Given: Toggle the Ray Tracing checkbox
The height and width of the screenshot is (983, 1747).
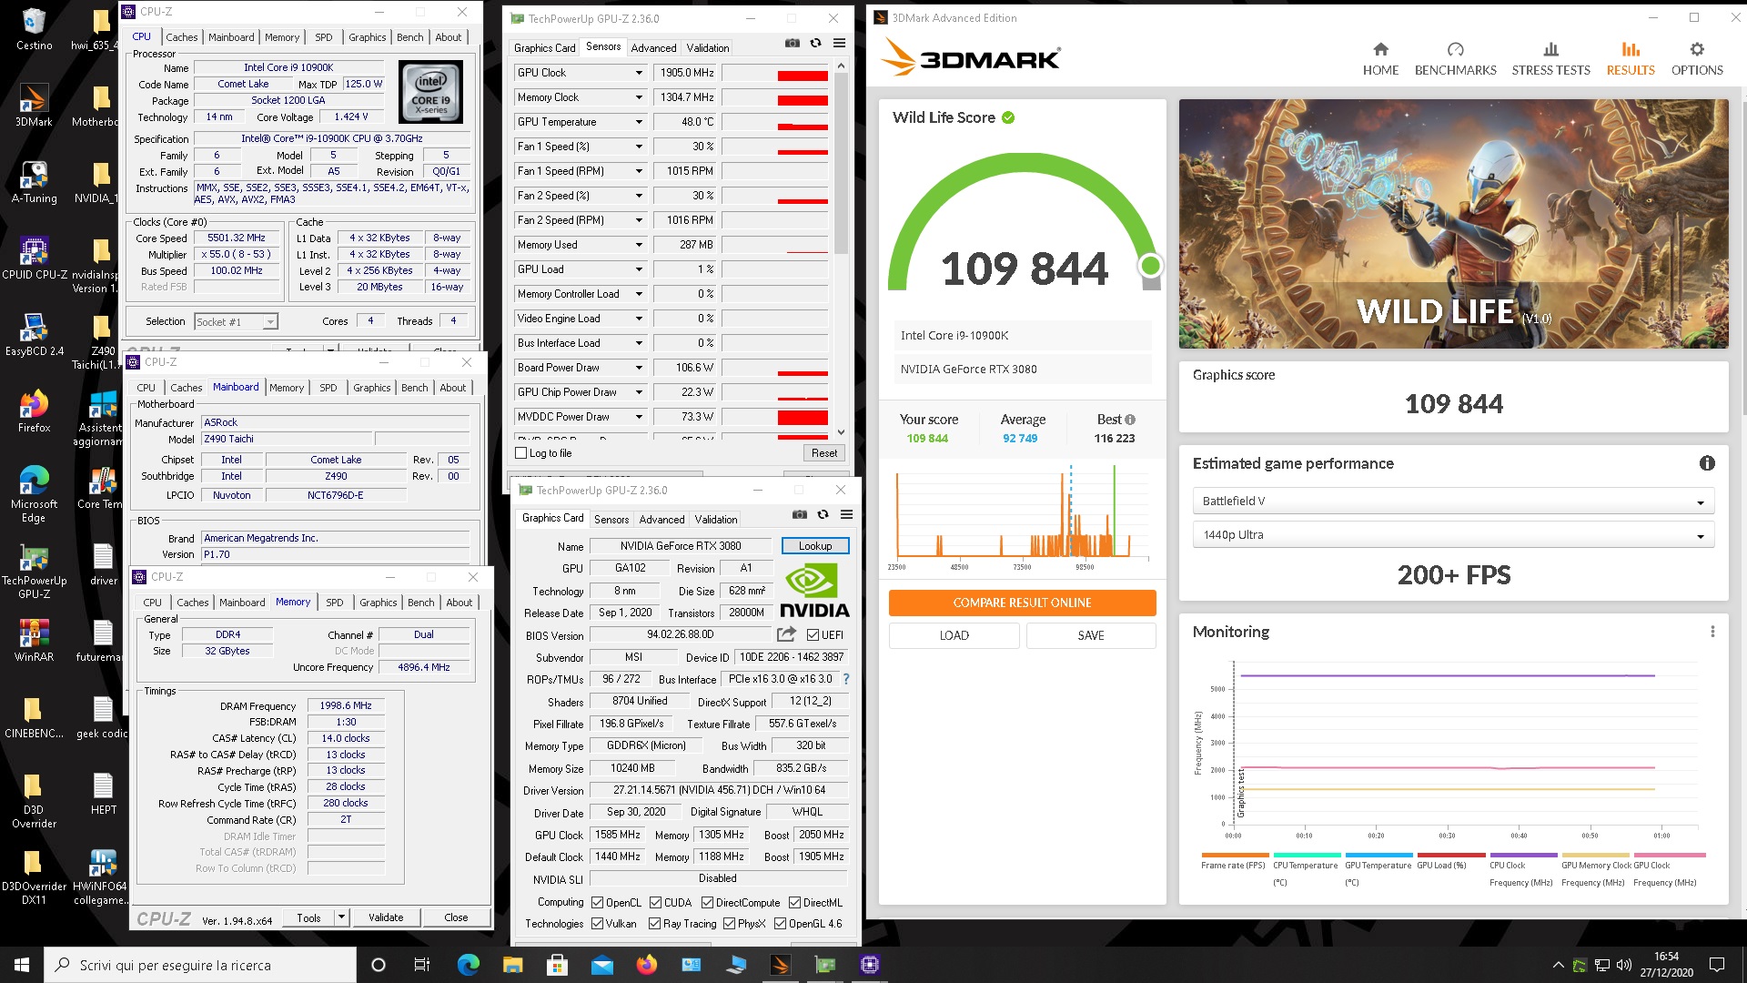Looking at the screenshot, I should click(654, 923).
